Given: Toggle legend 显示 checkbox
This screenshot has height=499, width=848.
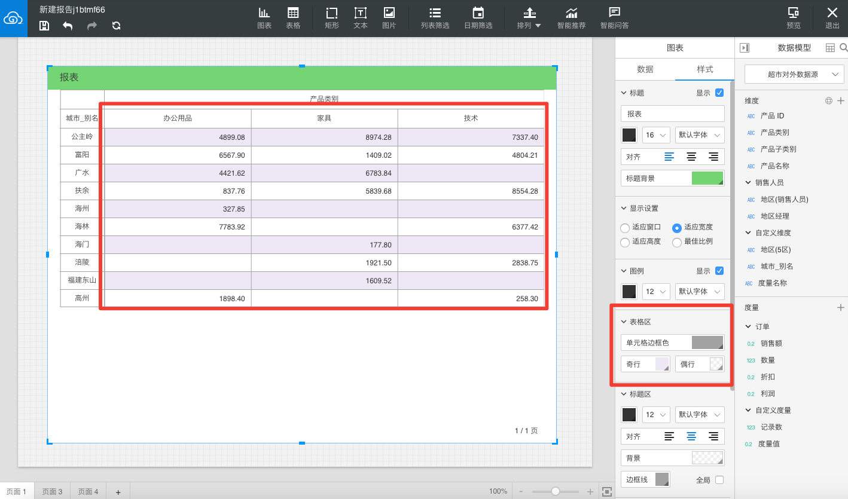Looking at the screenshot, I should tap(719, 271).
